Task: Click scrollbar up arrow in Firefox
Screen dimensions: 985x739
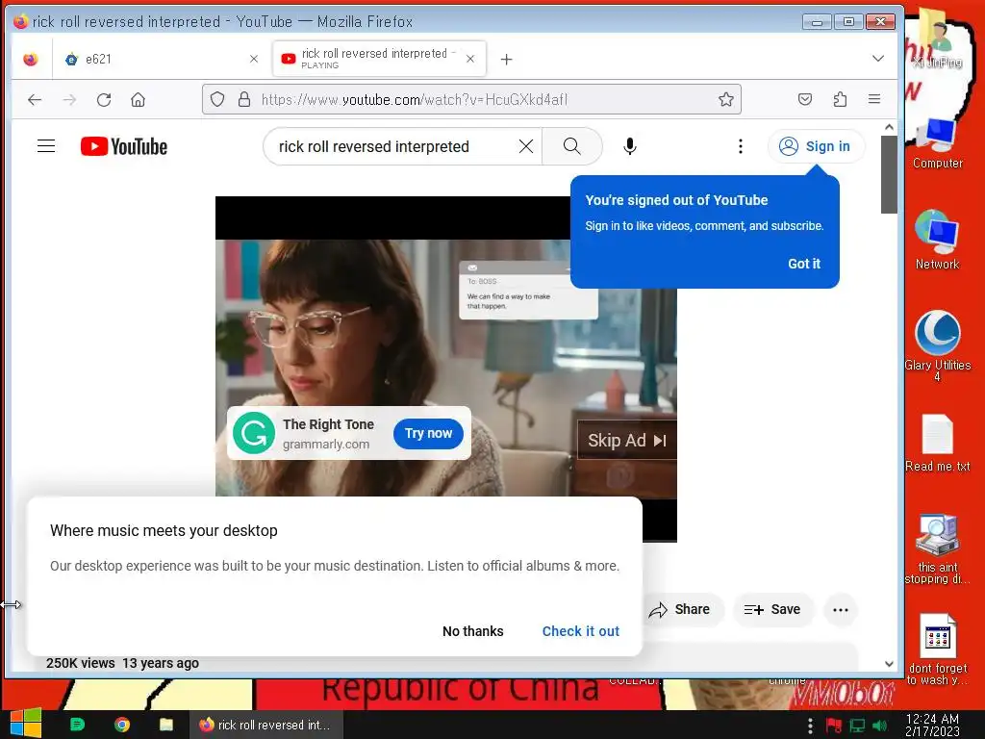Action: 889,127
